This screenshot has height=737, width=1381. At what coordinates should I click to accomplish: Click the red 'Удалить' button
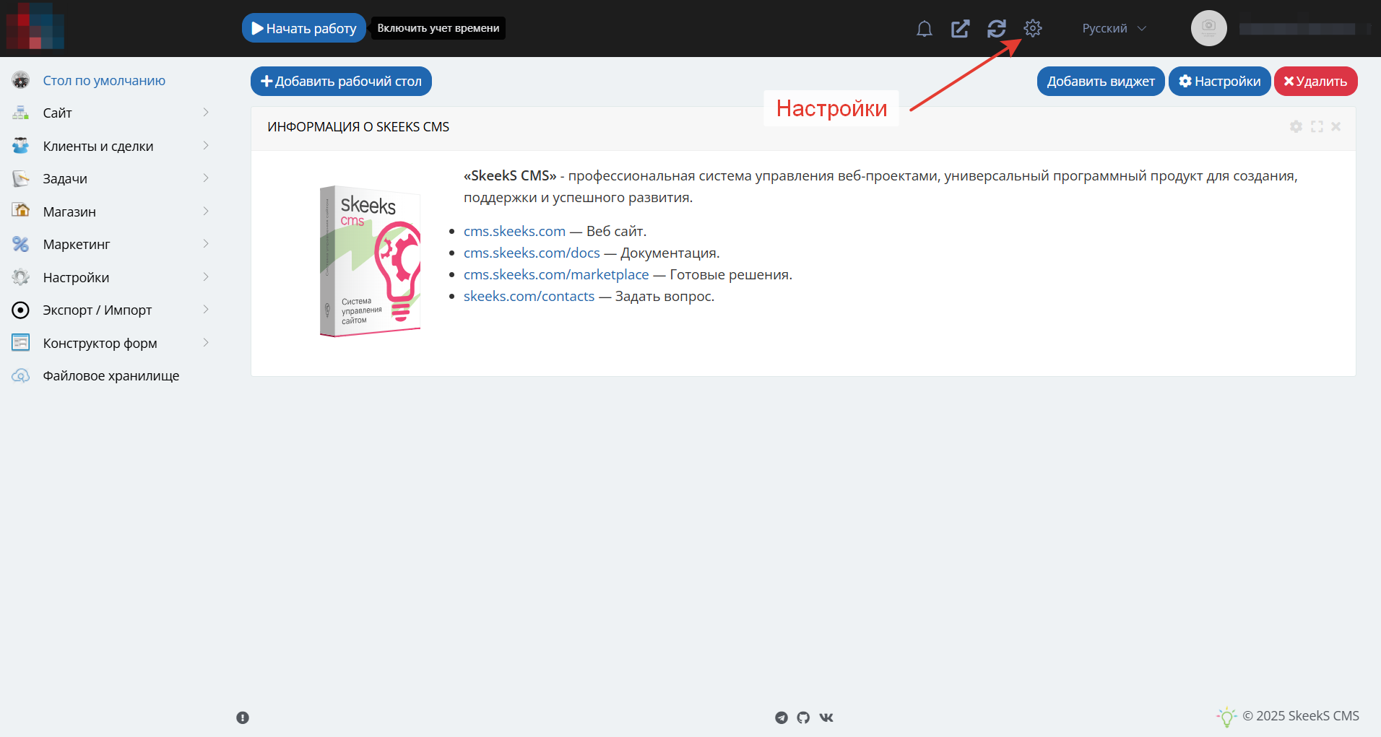(1315, 81)
